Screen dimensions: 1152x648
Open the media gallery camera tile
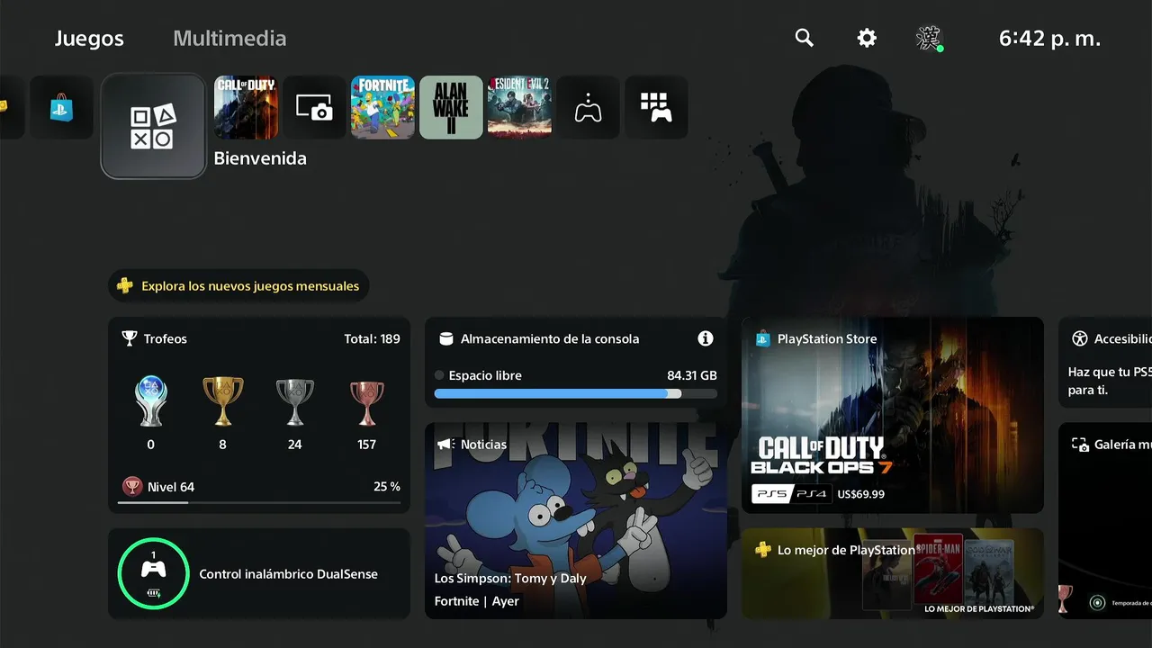coord(314,107)
